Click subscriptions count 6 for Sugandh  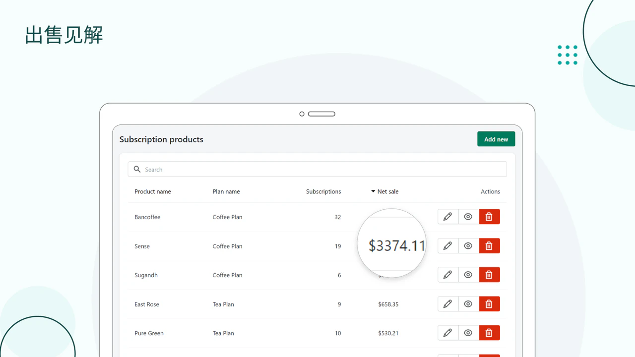[x=339, y=275]
